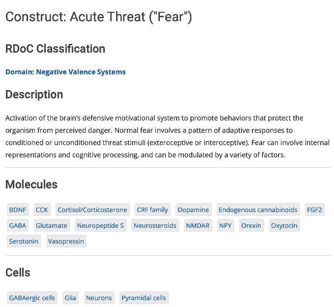This screenshot has width=334, height=307.
Task: Select the Oxytocin tag
Action: pos(284,226)
